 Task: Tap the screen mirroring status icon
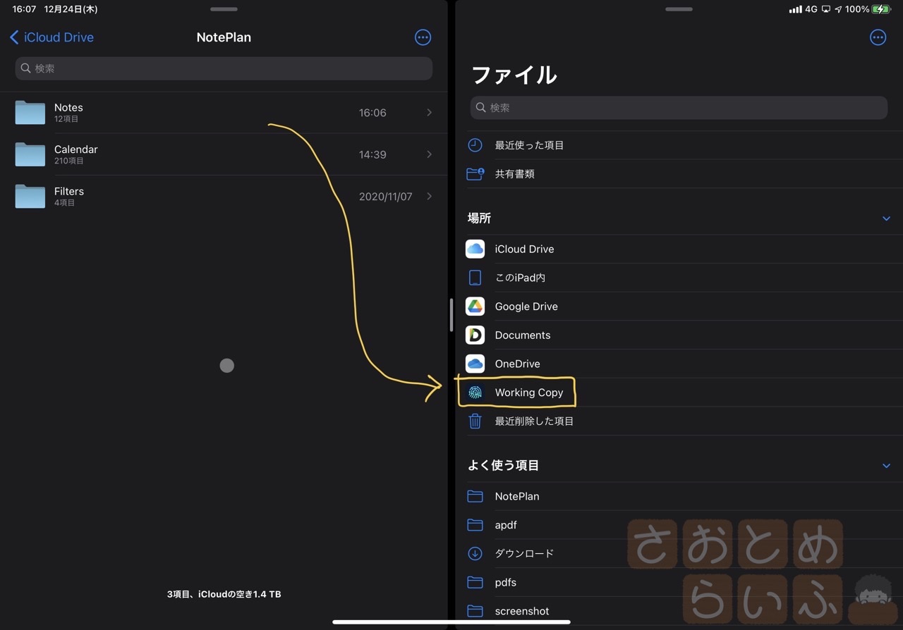tap(826, 9)
